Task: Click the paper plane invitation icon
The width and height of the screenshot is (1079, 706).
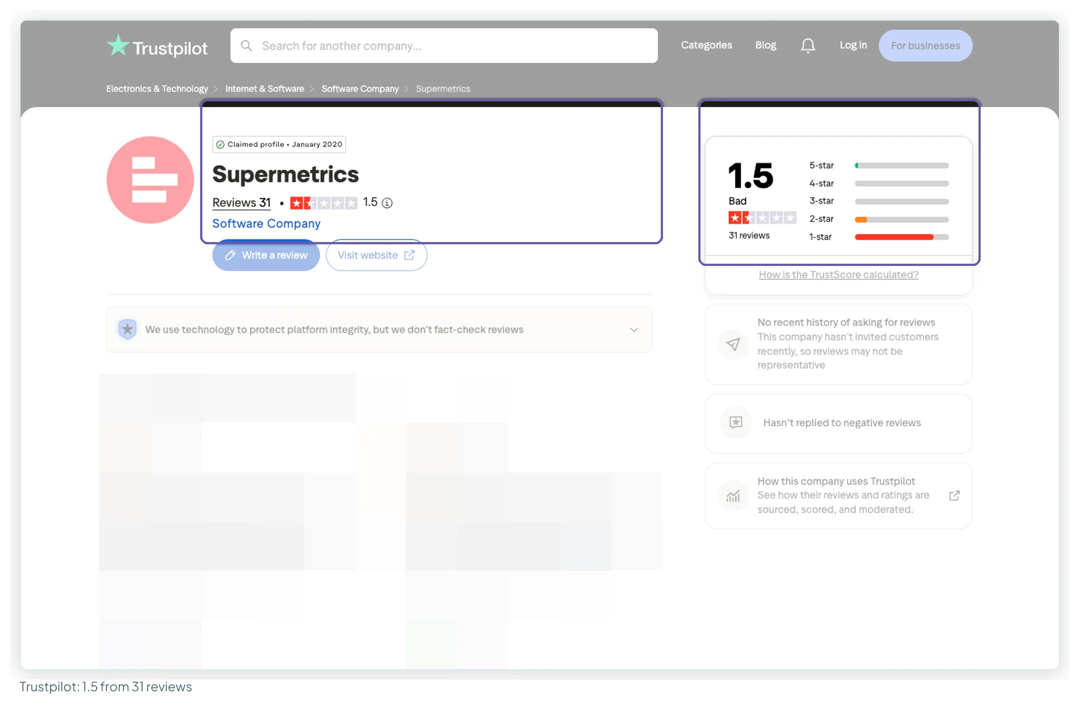Action: point(733,344)
